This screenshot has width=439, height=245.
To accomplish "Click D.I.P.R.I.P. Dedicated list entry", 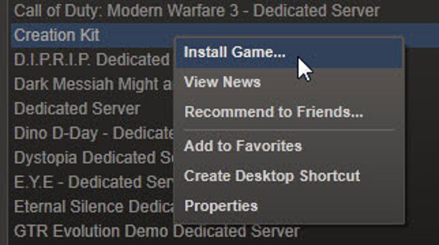I will tap(92, 60).
